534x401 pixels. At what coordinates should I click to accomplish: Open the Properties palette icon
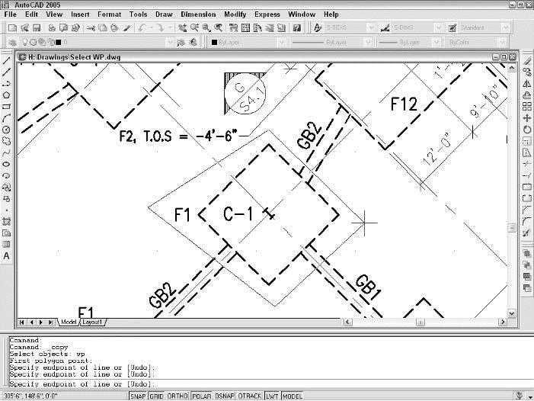234,28
